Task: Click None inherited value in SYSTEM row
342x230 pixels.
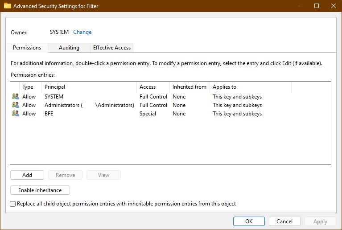Action: pyautogui.click(x=179, y=96)
